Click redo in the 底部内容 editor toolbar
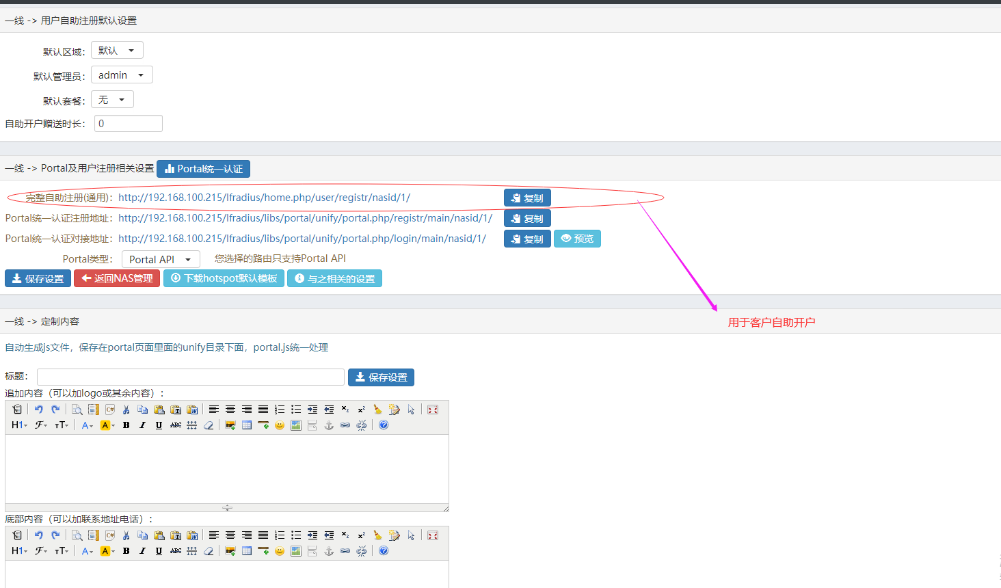1001x588 pixels. (55, 535)
